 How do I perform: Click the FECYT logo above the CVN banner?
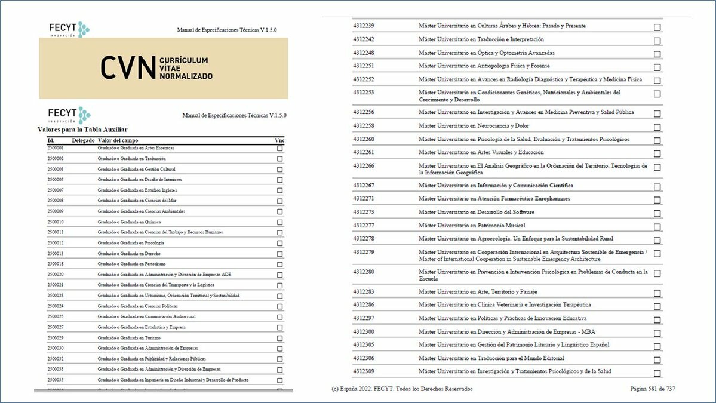(x=69, y=29)
